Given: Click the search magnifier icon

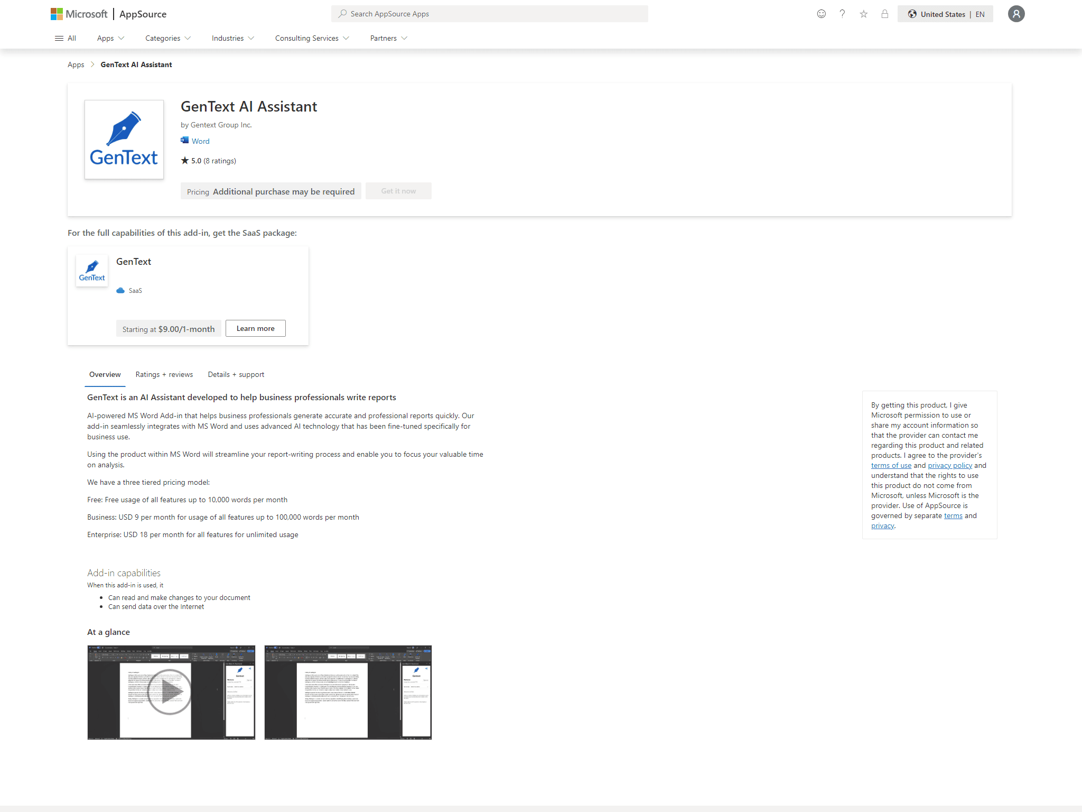Looking at the screenshot, I should 342,14.
